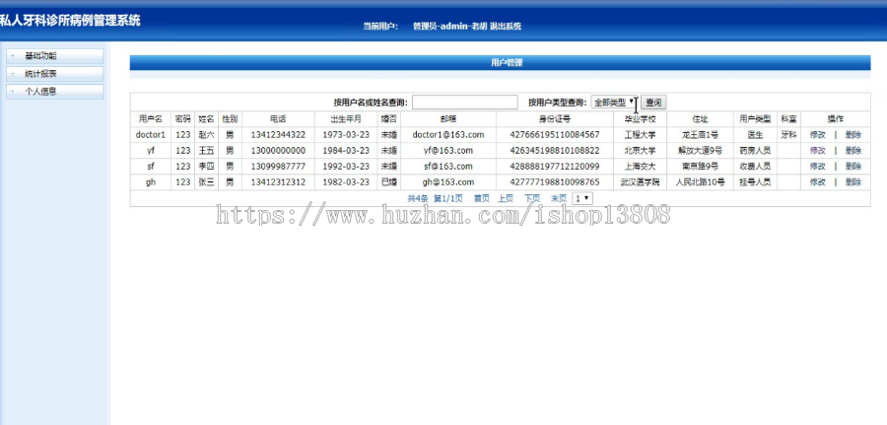Click email gh@163.com
This screenshot has width=887, height=425.
coord(448,182)
